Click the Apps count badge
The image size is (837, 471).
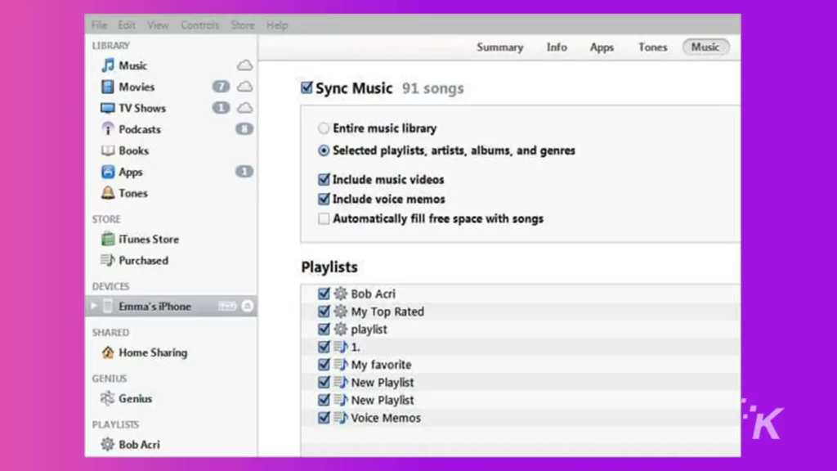[x=244, y=172]
